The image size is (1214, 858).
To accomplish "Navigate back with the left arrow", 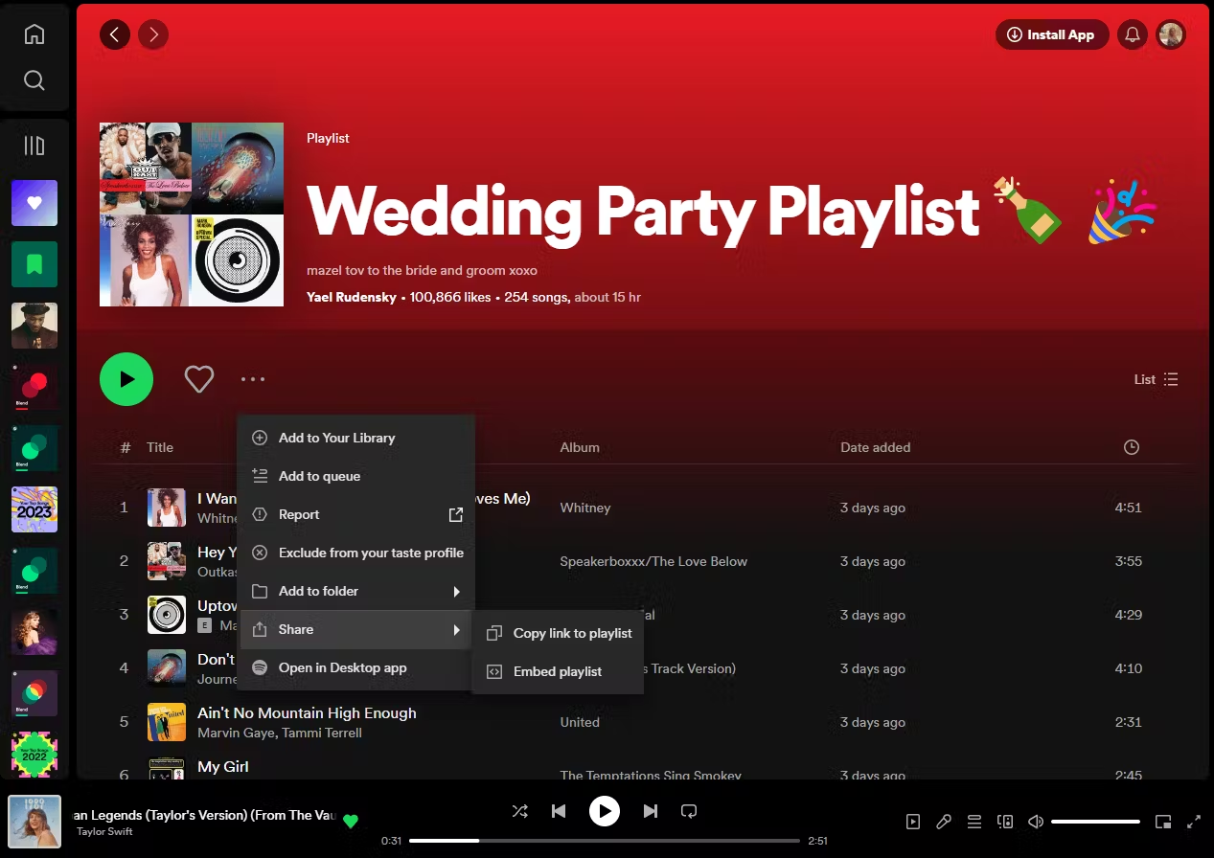I will click(x=115, y=35).
